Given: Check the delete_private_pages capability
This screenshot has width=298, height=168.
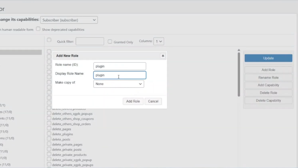Looking at the screenshot, I should [49, 144].
